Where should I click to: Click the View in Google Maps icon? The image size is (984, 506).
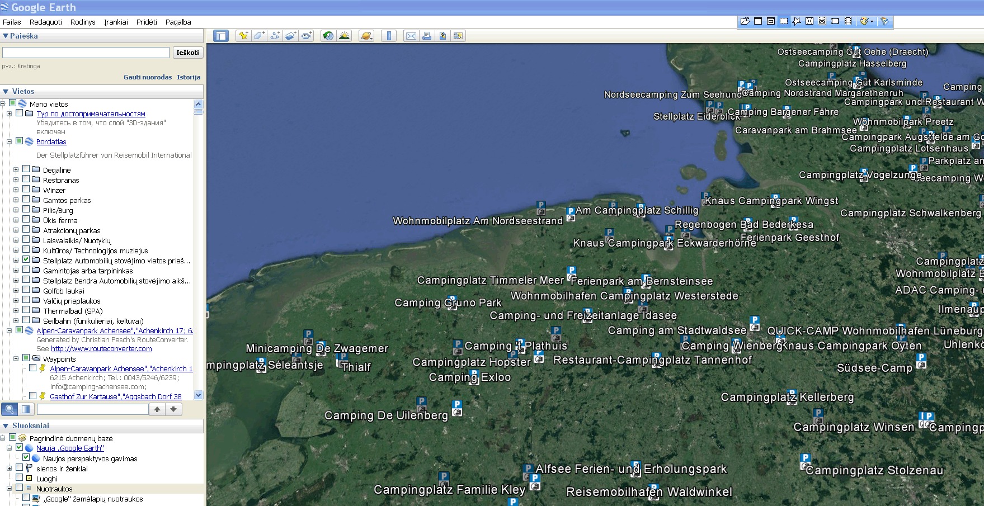458,36
